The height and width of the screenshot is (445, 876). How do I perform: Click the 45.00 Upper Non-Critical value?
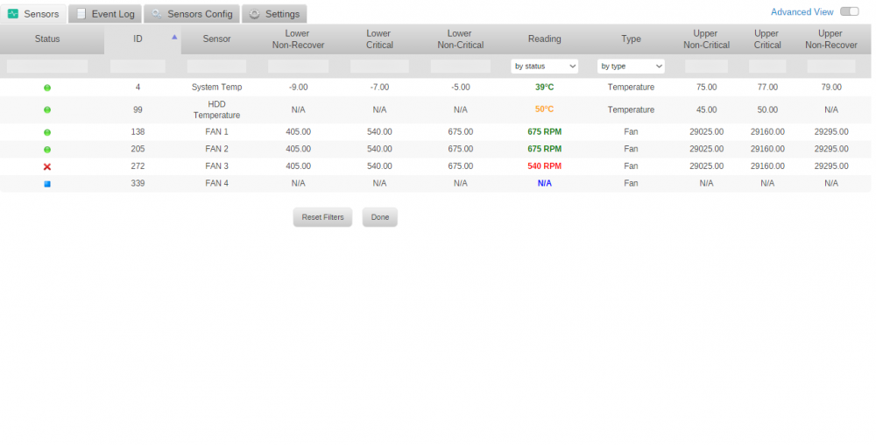pos(706,110)
